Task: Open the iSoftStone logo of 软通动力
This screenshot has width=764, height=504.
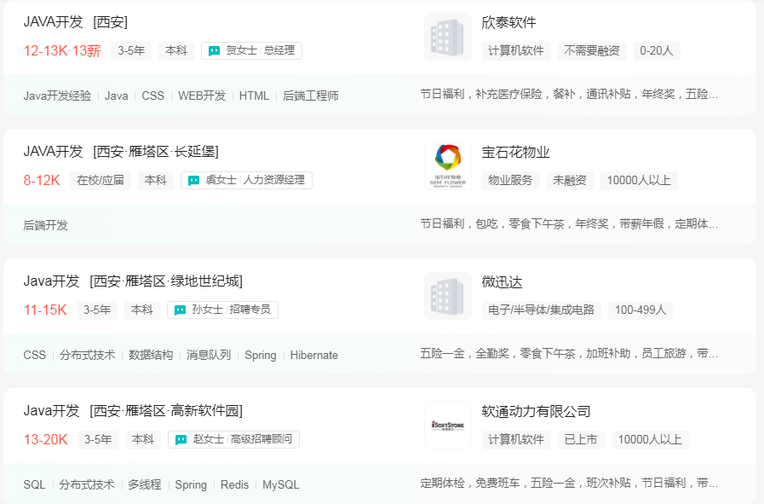Action: click(x=448, y=425)
